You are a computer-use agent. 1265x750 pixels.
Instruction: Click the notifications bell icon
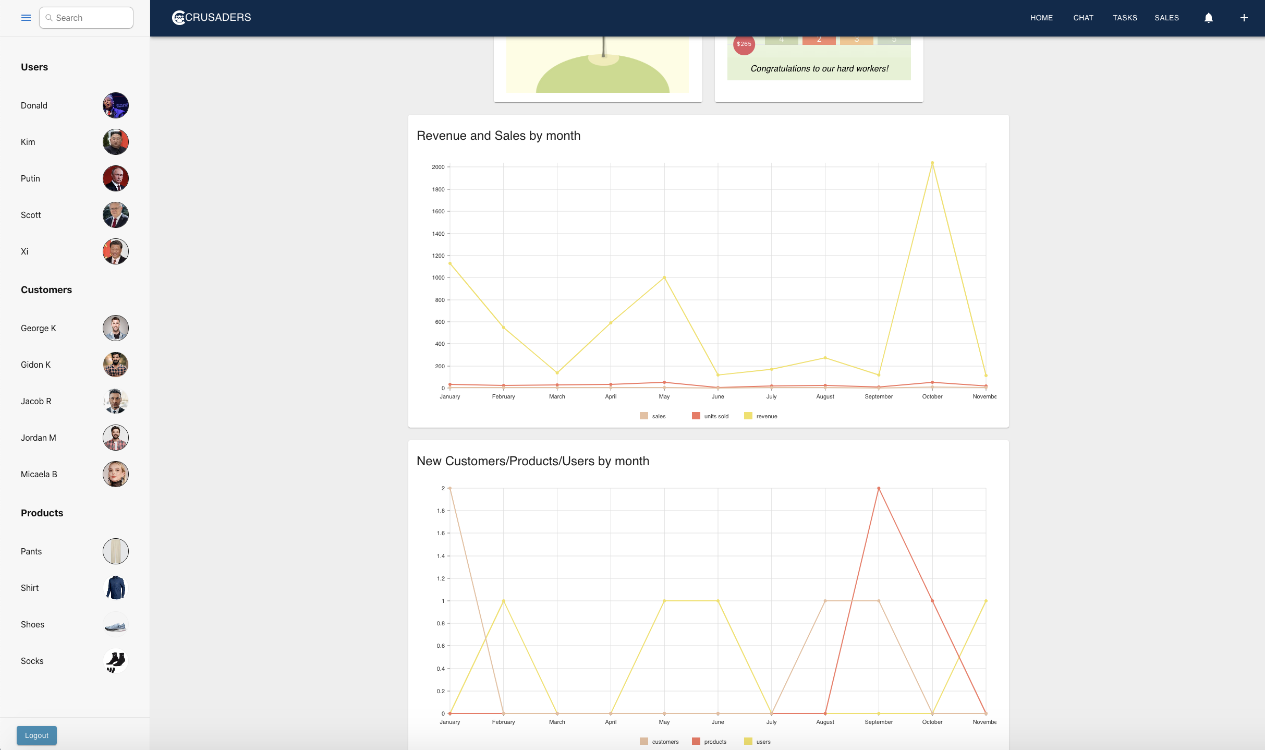(x=1208, y=18)
